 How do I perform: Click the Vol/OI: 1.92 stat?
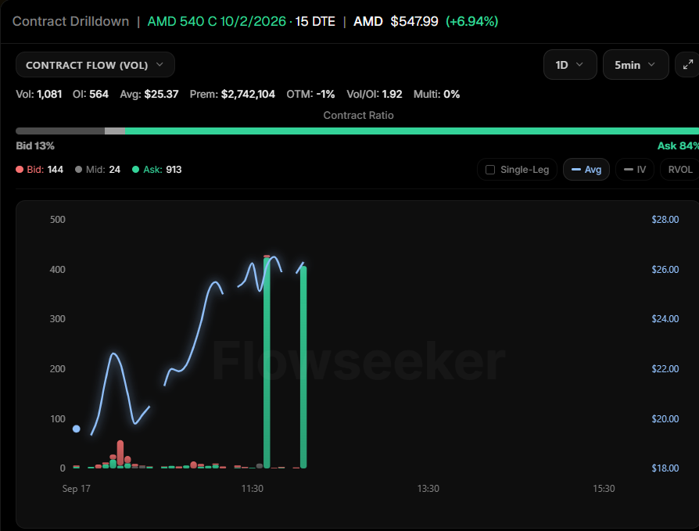tap(375, 94)
